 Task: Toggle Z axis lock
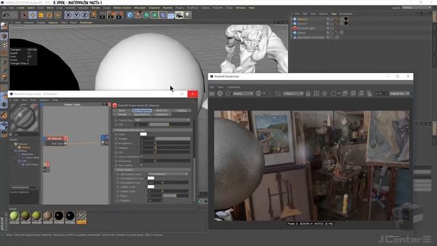coord(85,15)
